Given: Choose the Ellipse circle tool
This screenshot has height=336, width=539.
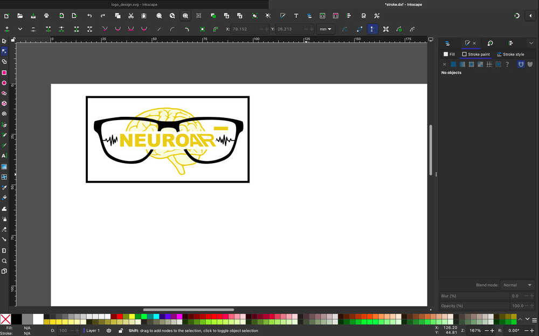Looking at the screenshot, I should click(x=4, y=83).
